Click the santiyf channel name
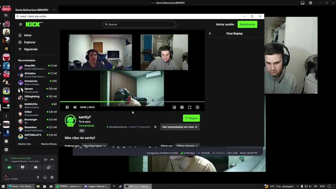The width and height of the screenshot is (336, 189). (x=85, y=117)
